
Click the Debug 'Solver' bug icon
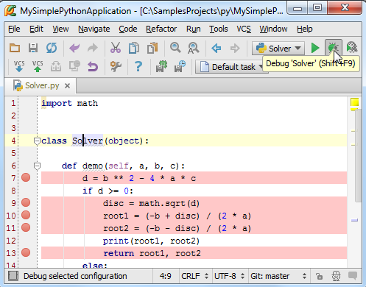(333, 48)
